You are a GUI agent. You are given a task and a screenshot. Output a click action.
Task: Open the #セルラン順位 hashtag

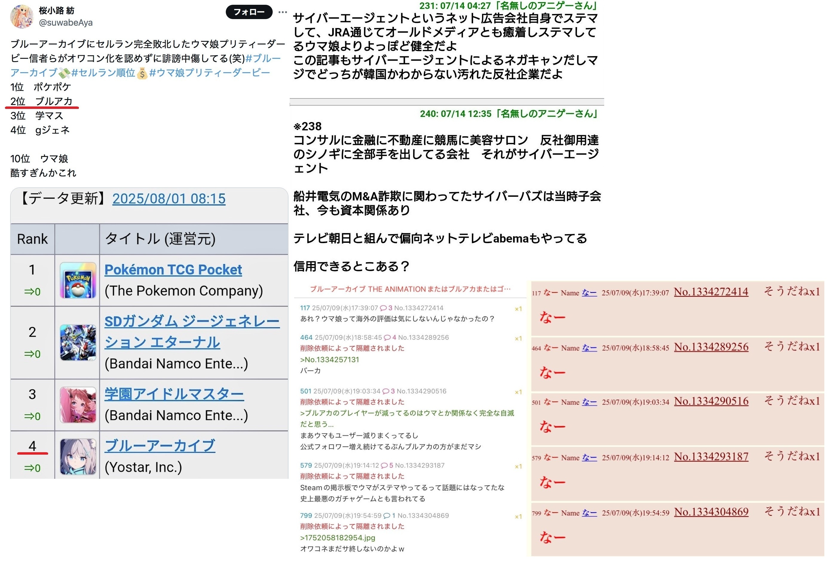[103, 73]
